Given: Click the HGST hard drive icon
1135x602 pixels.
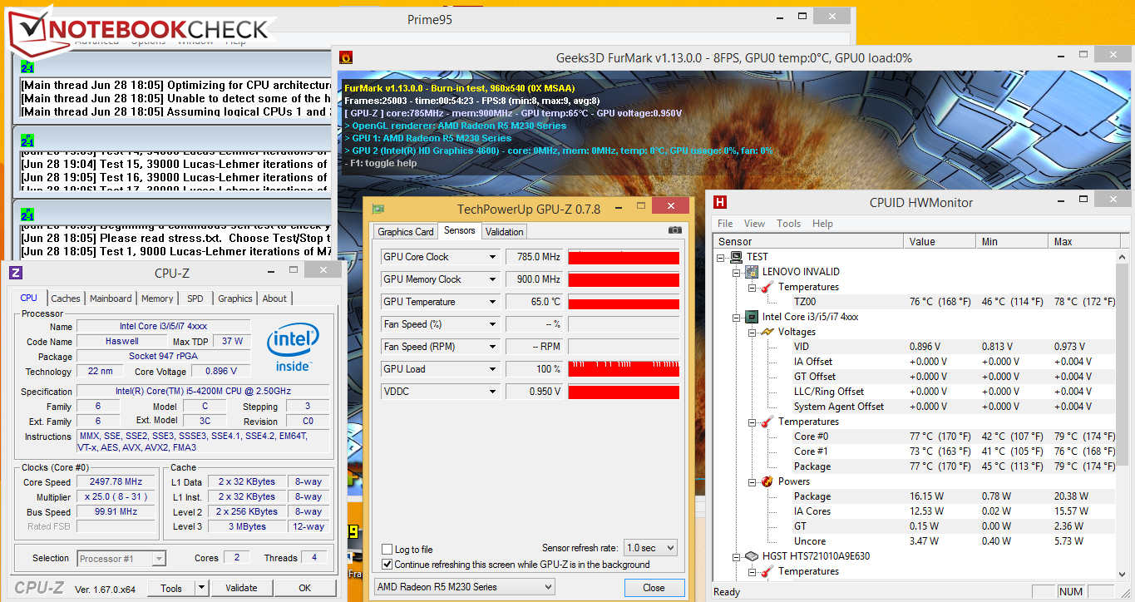Looking at the screenshot, I should click(x=752, y=556).
